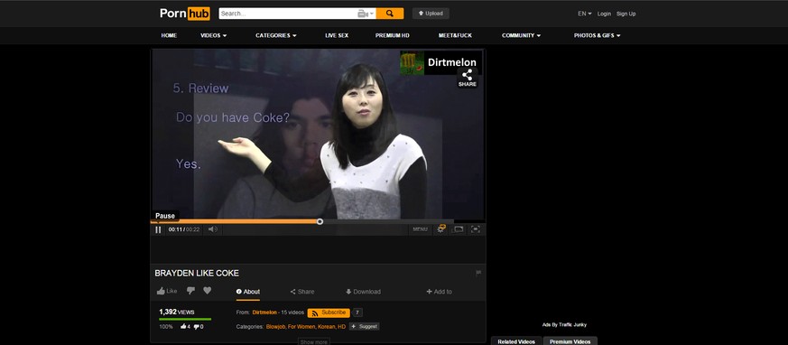788x345 pixels.
Task: Open the camera search-type dropdown
Action: pyautogui.click(x=366, y=14)
